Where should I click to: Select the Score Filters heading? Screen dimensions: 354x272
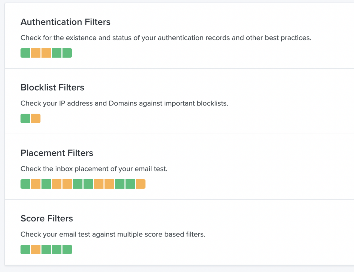coord(47,218)
